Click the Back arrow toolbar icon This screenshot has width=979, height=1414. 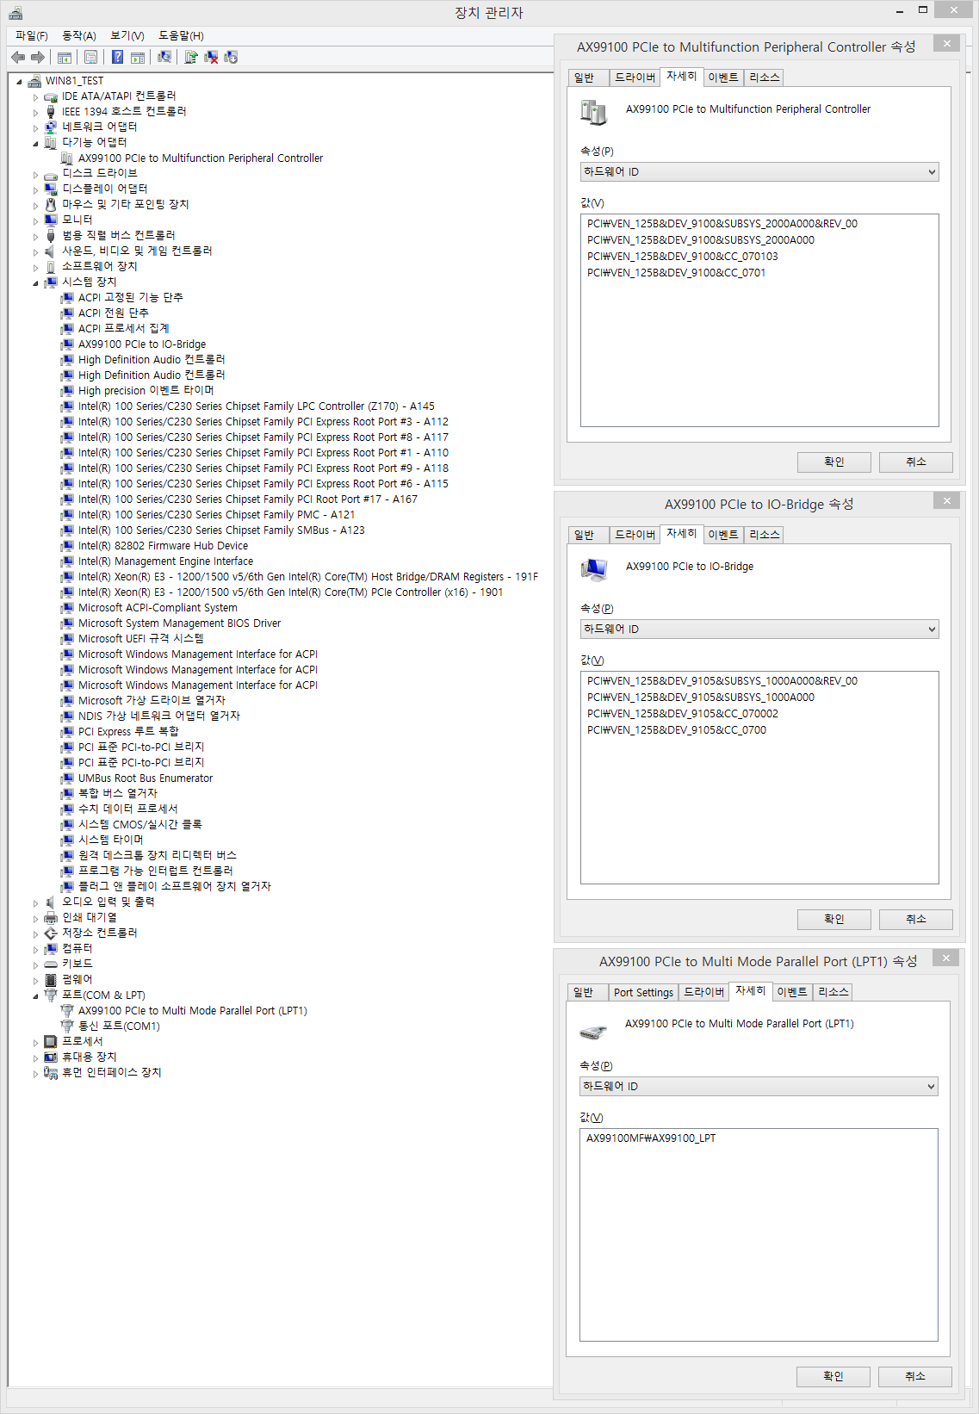(x=18, y=57)
